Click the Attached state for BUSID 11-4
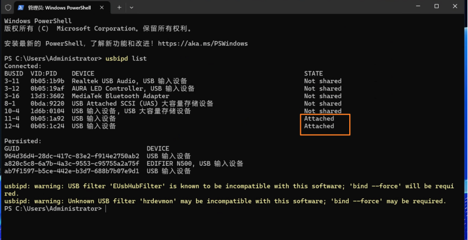 (319, 119)
